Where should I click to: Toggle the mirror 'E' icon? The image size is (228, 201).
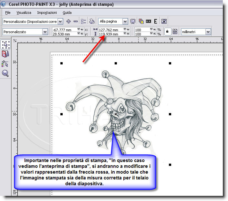(156, 22)
